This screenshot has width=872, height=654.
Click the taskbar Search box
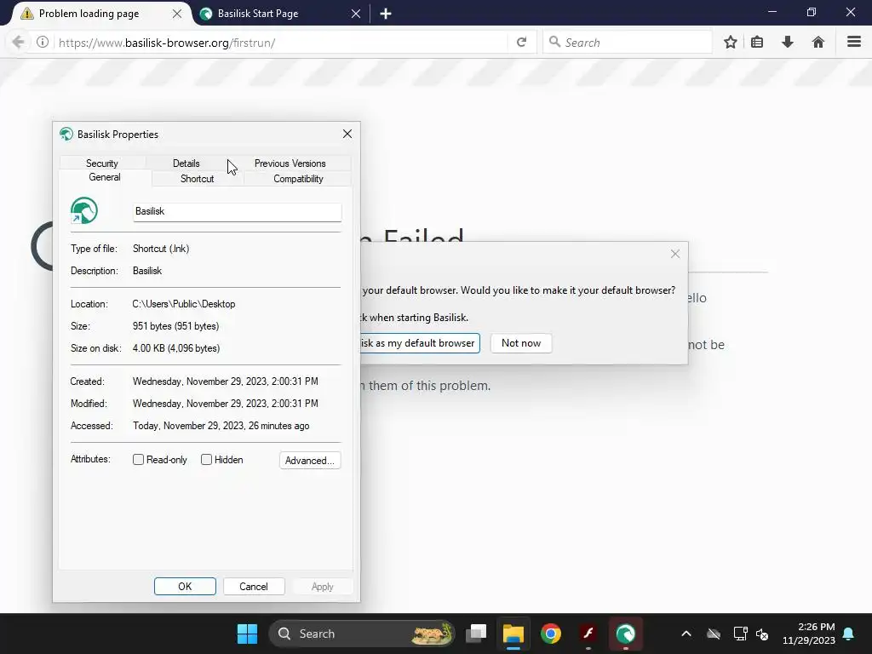tap(362, 634)
